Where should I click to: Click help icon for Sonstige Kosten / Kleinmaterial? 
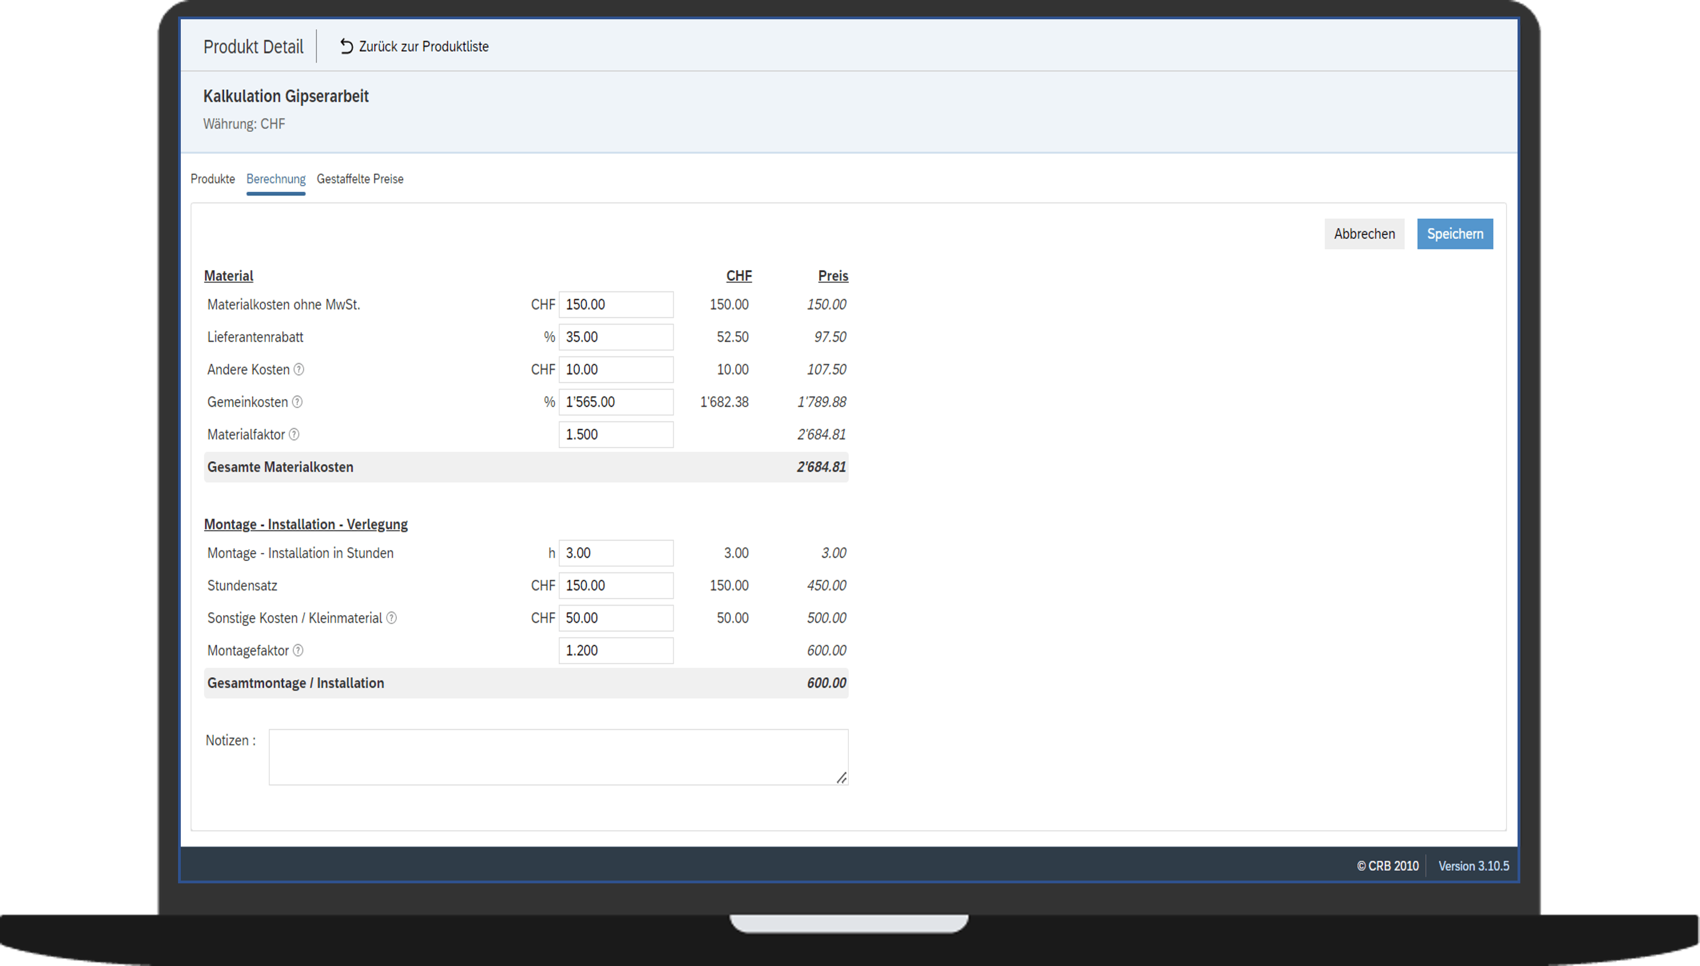pyautogui.click(x=391, y=618)
